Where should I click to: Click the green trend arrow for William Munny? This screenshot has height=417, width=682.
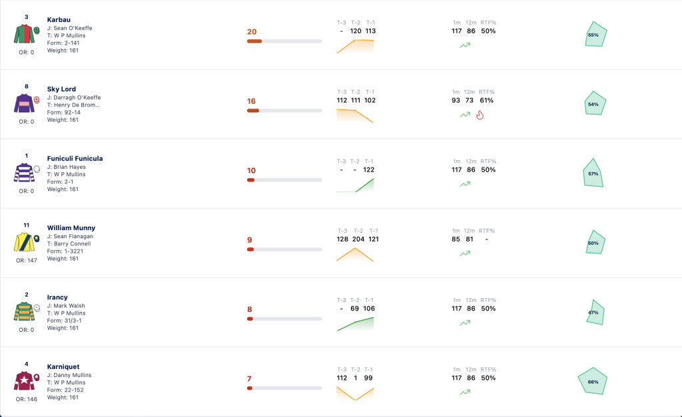[465, 253]
